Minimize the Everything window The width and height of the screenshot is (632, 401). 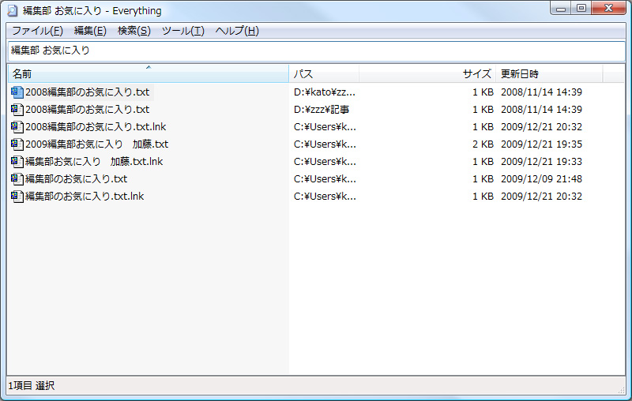tap(561, 9)
